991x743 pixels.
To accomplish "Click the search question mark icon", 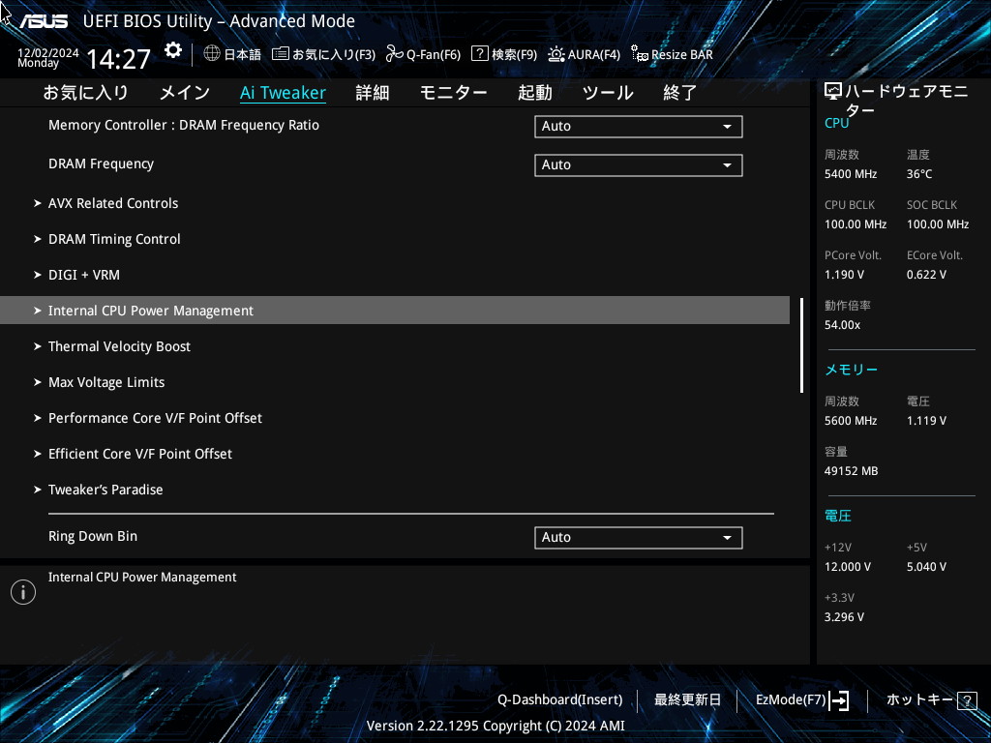I will (x=480, y=54).
